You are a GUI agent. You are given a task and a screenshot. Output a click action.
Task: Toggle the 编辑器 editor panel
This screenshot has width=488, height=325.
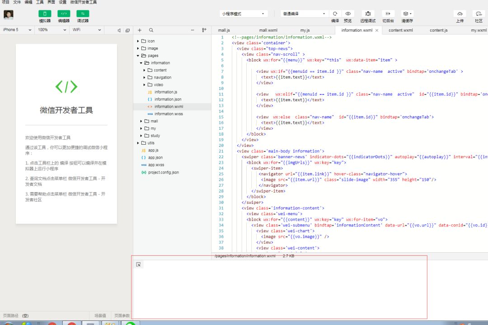click(64, 14)
